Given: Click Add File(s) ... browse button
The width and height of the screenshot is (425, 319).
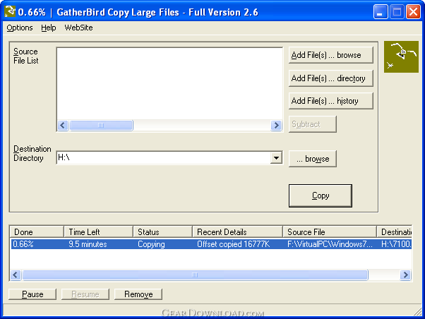Looking at the screenshot, I should pos(330,55).
